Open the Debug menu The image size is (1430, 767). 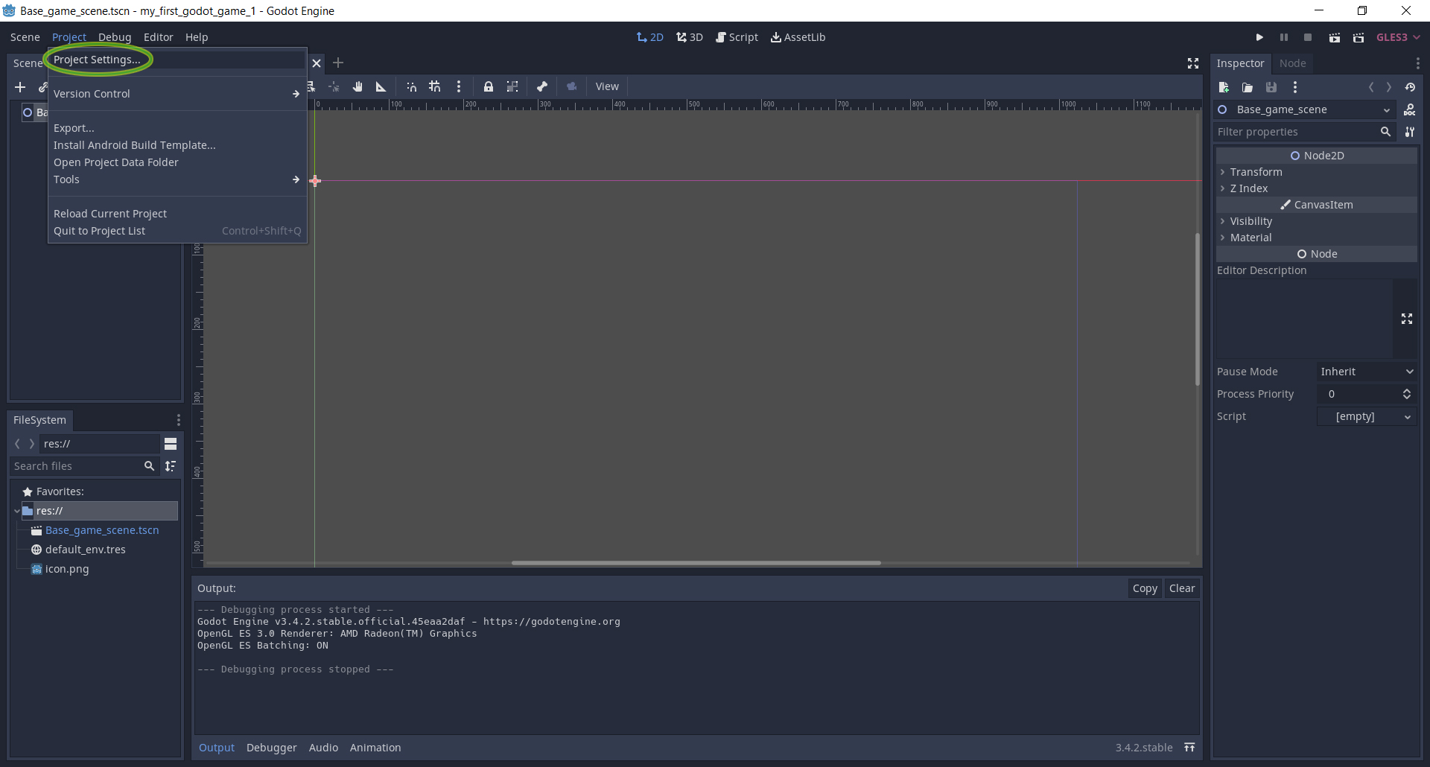pyautogui.click(x=115, y=37)
